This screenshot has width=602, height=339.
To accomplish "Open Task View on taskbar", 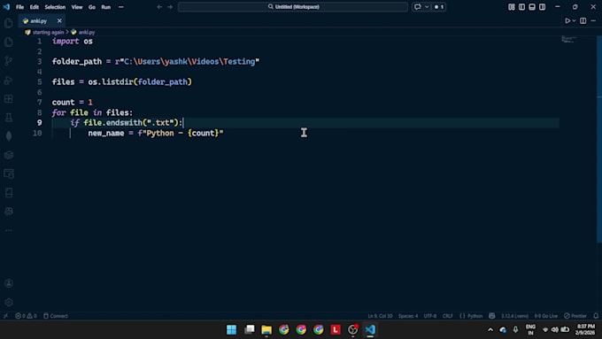I will click(249, 329).
